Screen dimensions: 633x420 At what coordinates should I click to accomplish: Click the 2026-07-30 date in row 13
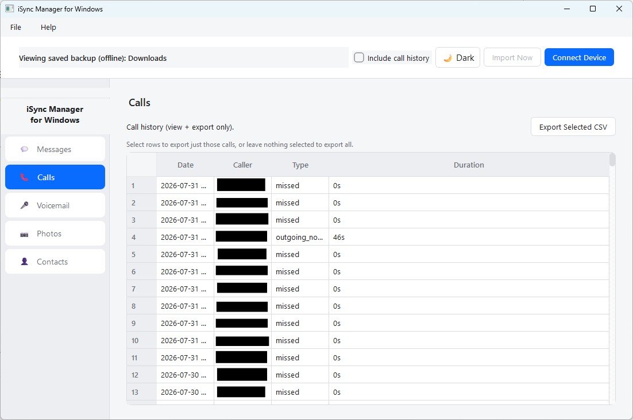(x=186, y=392)
